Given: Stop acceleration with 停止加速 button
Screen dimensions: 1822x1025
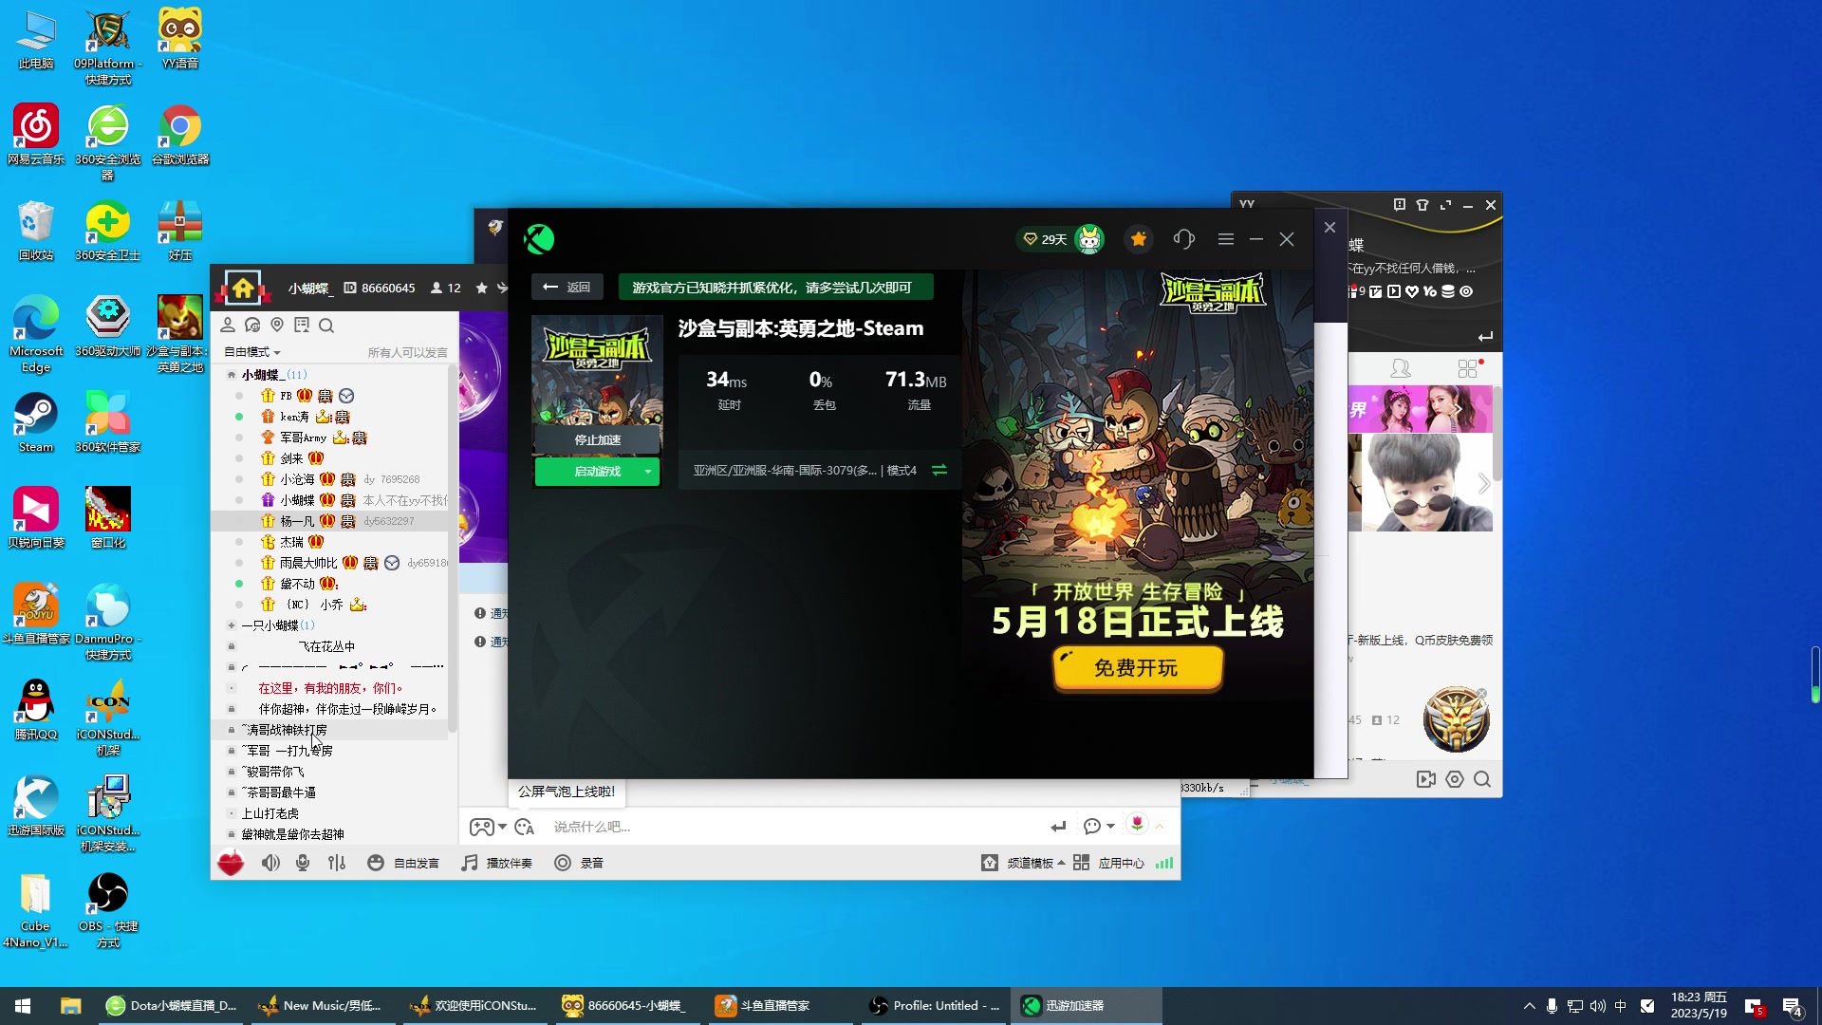Looking at the screenshot, I should 597,439.
